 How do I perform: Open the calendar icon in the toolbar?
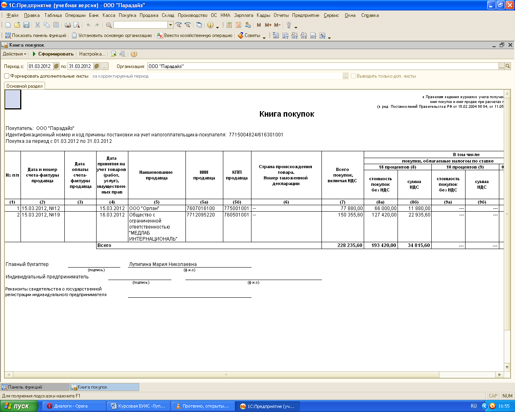(238, 25)
